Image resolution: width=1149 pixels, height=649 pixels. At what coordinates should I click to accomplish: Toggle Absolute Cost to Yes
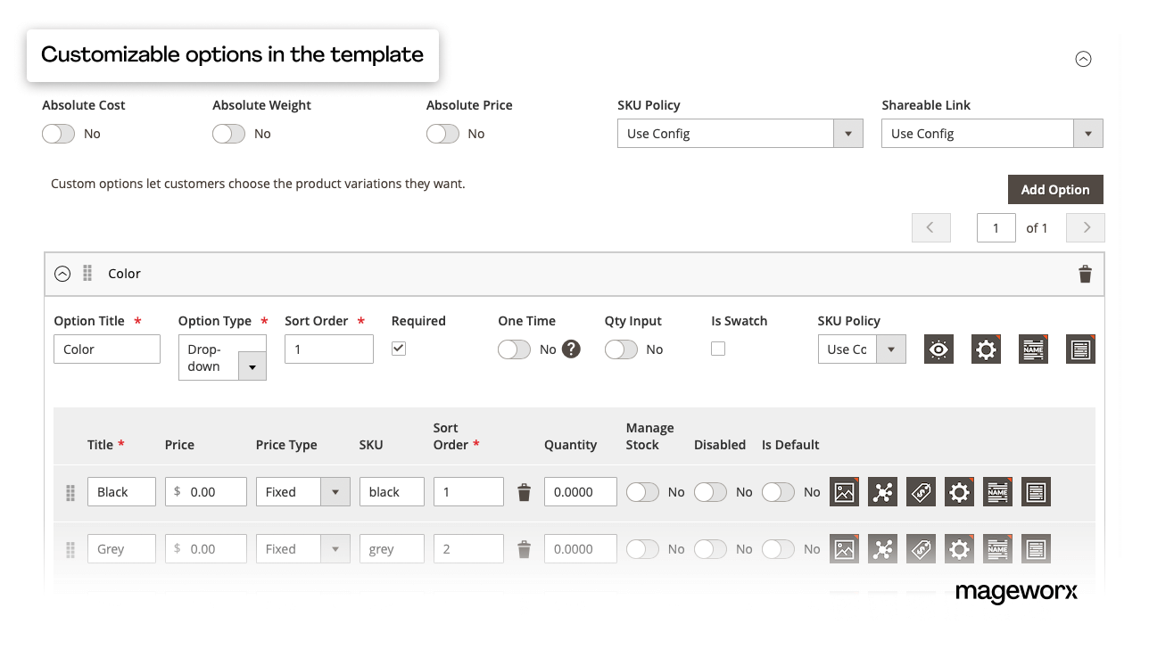click(x=59, y=133)
